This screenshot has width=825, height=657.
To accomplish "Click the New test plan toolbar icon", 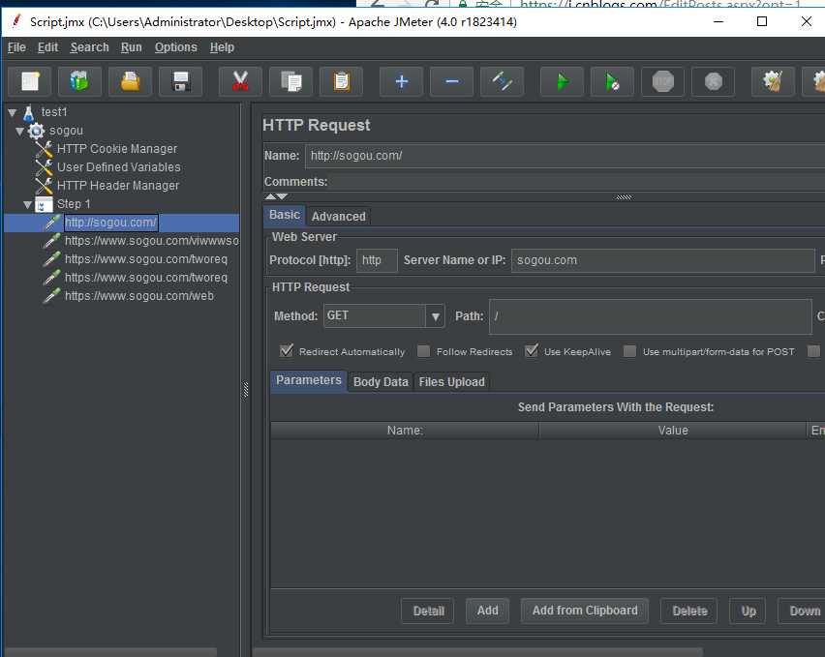I will (30, 81).
